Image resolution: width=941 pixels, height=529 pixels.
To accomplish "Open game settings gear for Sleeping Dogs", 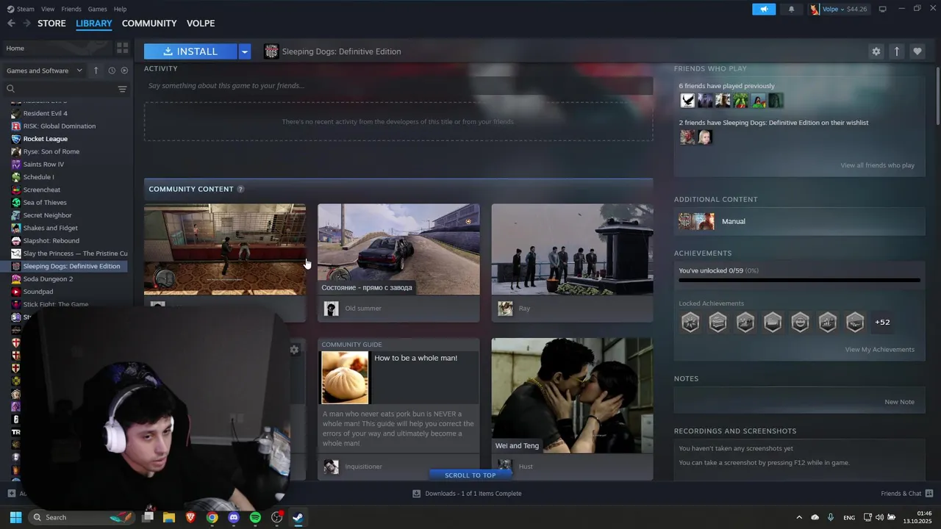I will 876,51.
